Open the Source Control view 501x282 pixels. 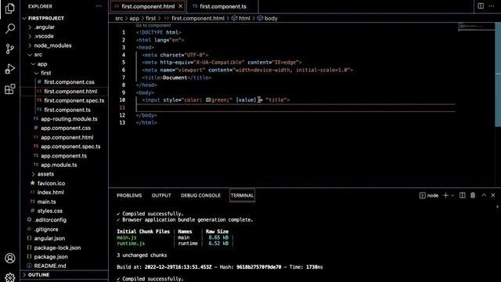[x=10, y=49]
